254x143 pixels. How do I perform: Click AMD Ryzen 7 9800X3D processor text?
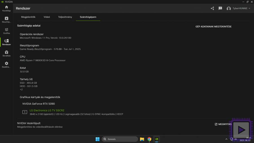click(43, 60)
